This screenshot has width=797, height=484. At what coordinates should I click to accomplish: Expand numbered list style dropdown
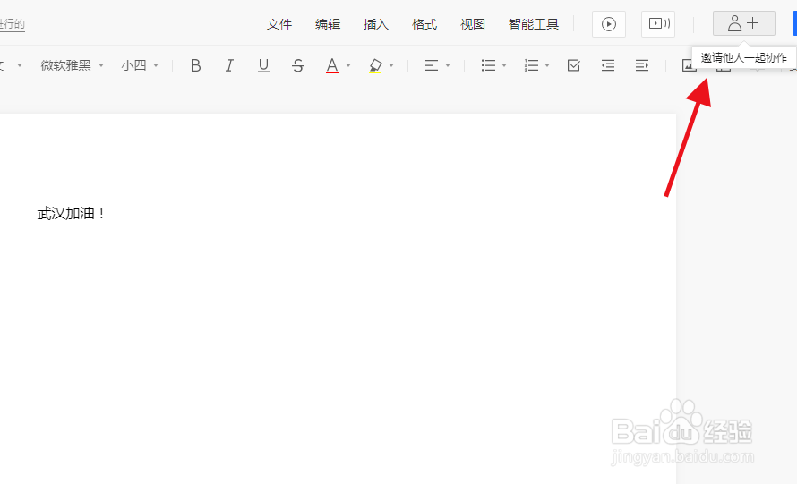pyautogui.click(x=547, y=65)
